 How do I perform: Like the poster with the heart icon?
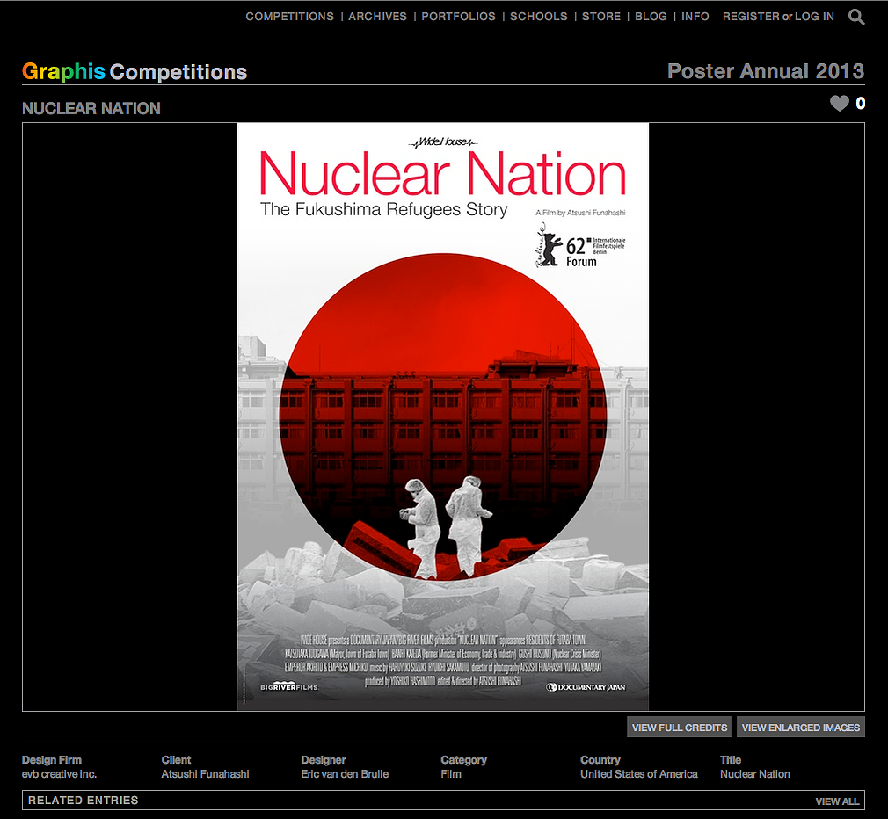click(x=840, y=103)
